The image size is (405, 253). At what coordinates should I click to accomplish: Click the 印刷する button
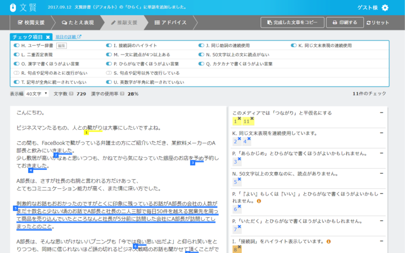[345, 22]
